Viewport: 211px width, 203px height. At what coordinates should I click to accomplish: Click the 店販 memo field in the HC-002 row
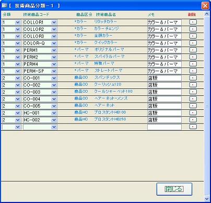[165, 120]
